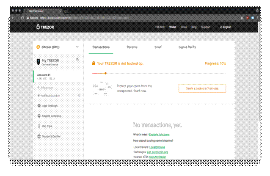Click the browser address bar URL

[x=84, y=18]
